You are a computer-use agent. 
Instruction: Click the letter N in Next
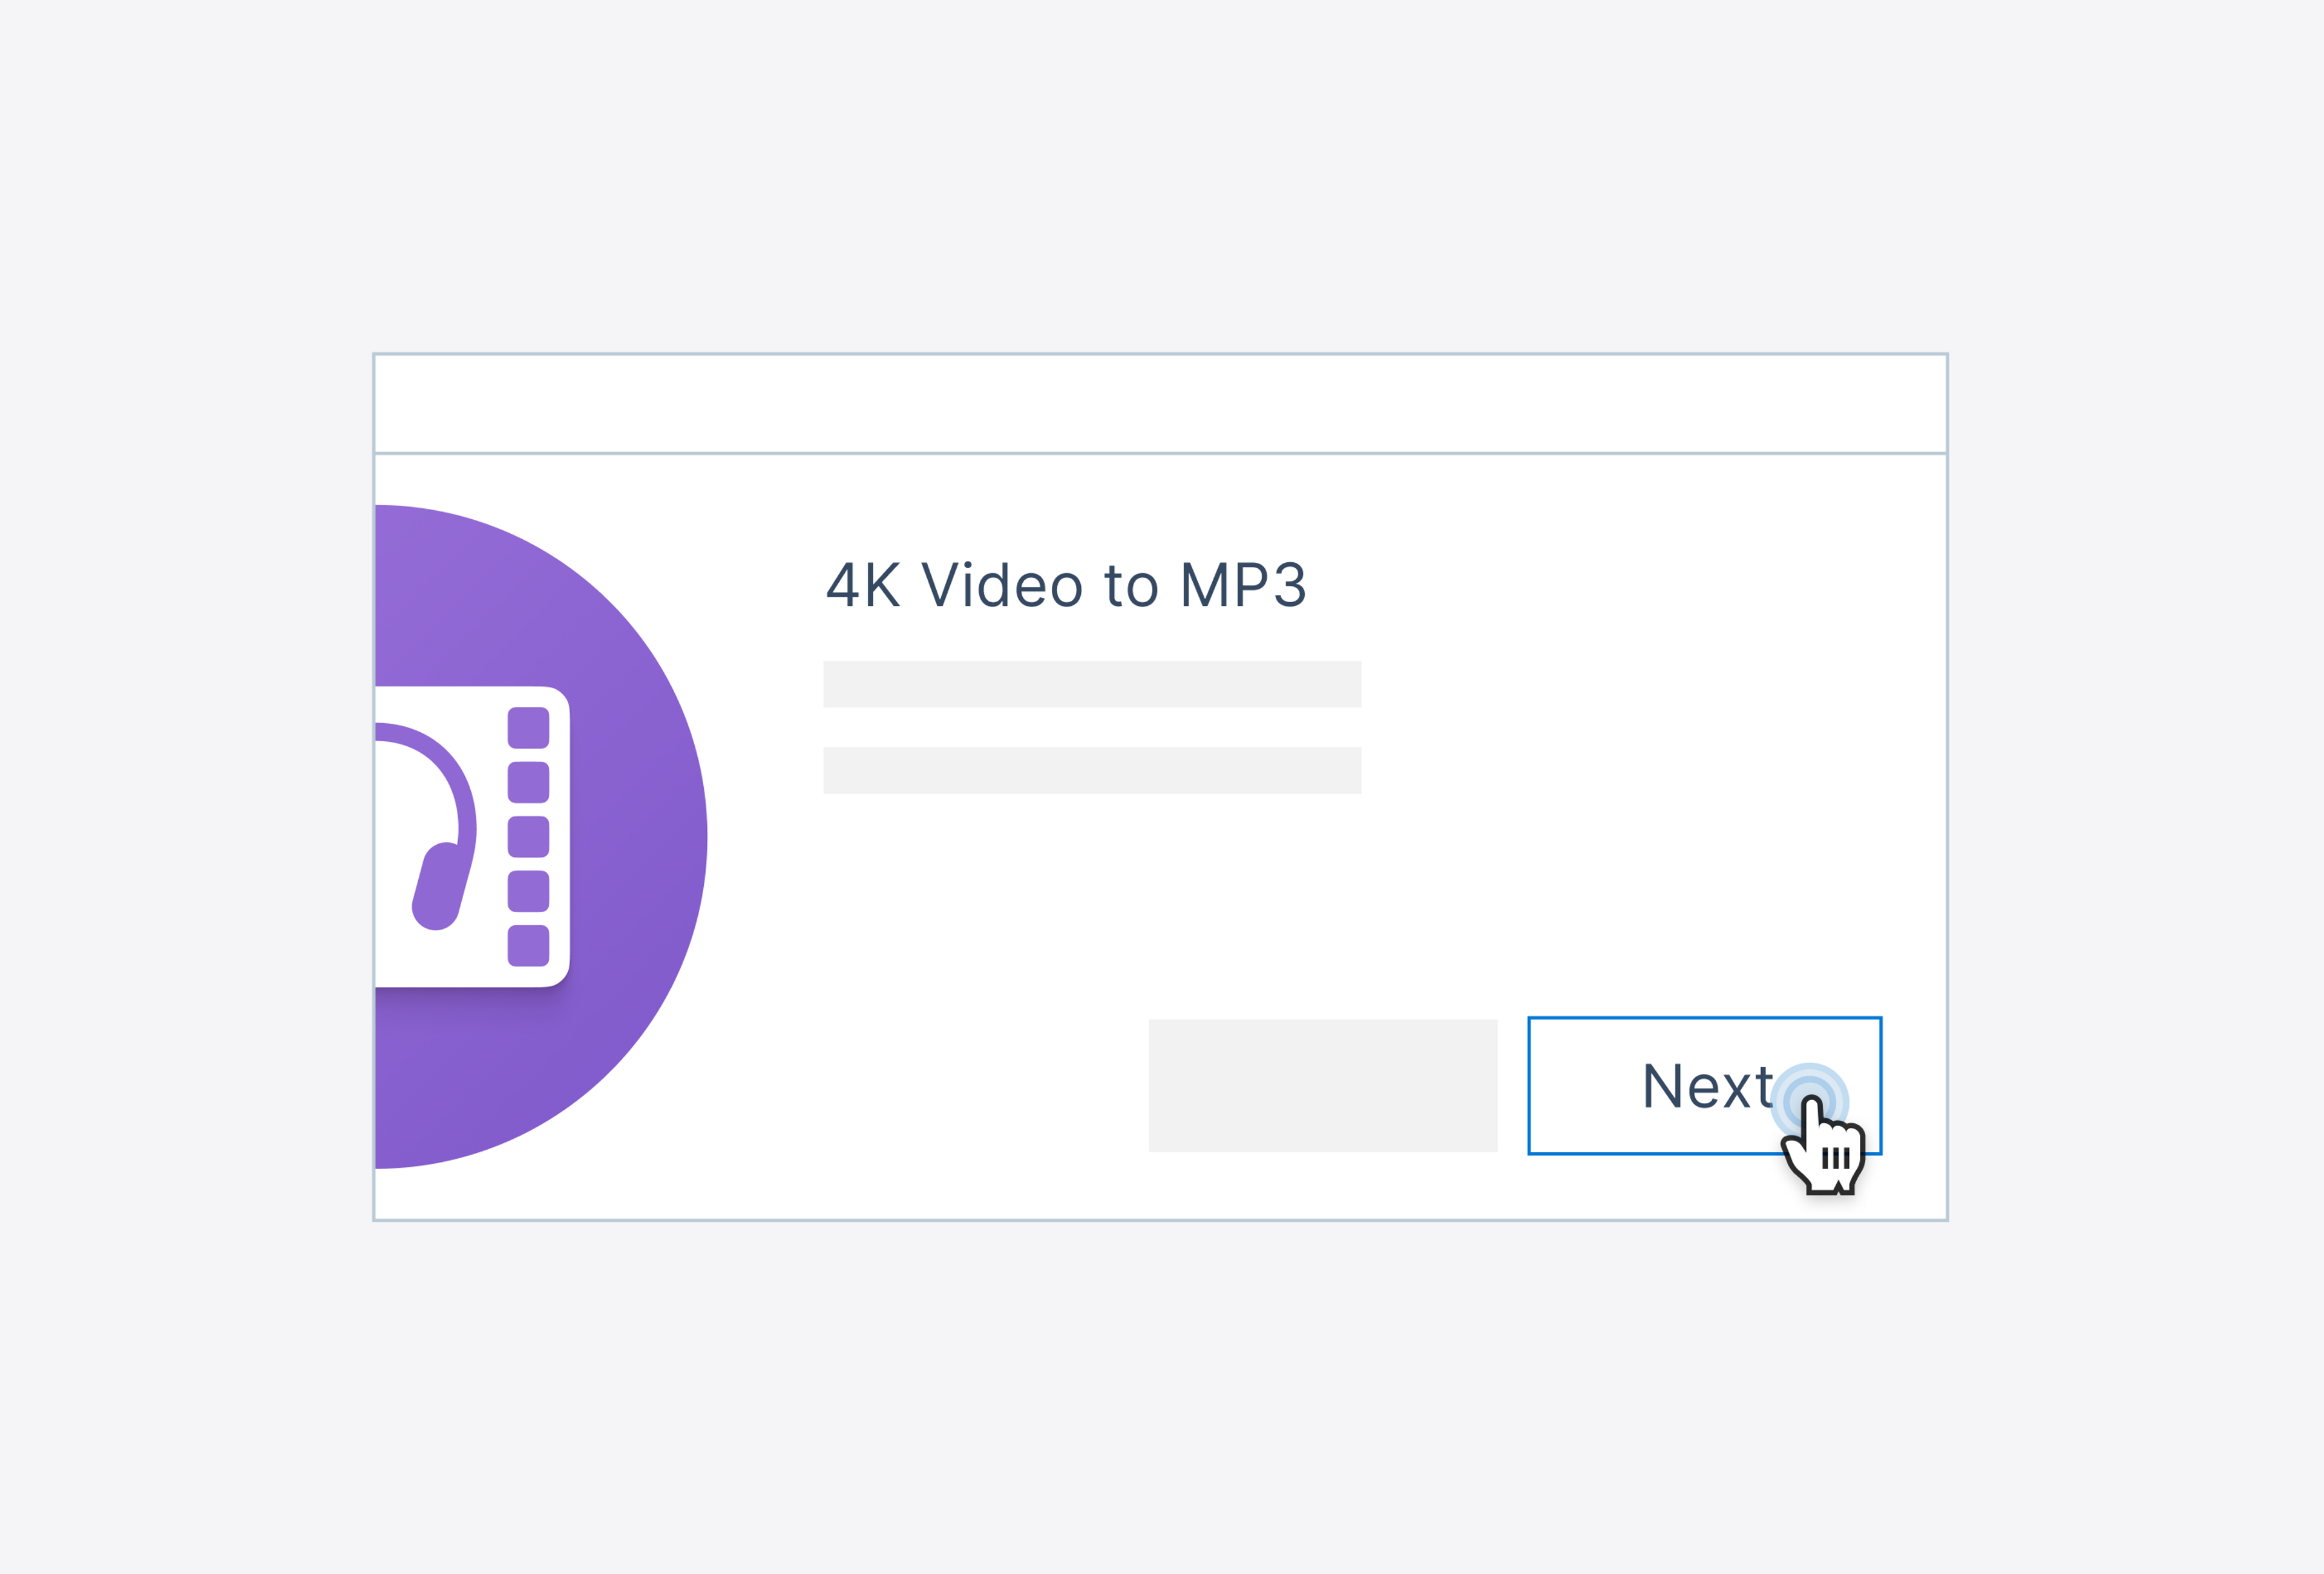click(x=1664, y=1086)
